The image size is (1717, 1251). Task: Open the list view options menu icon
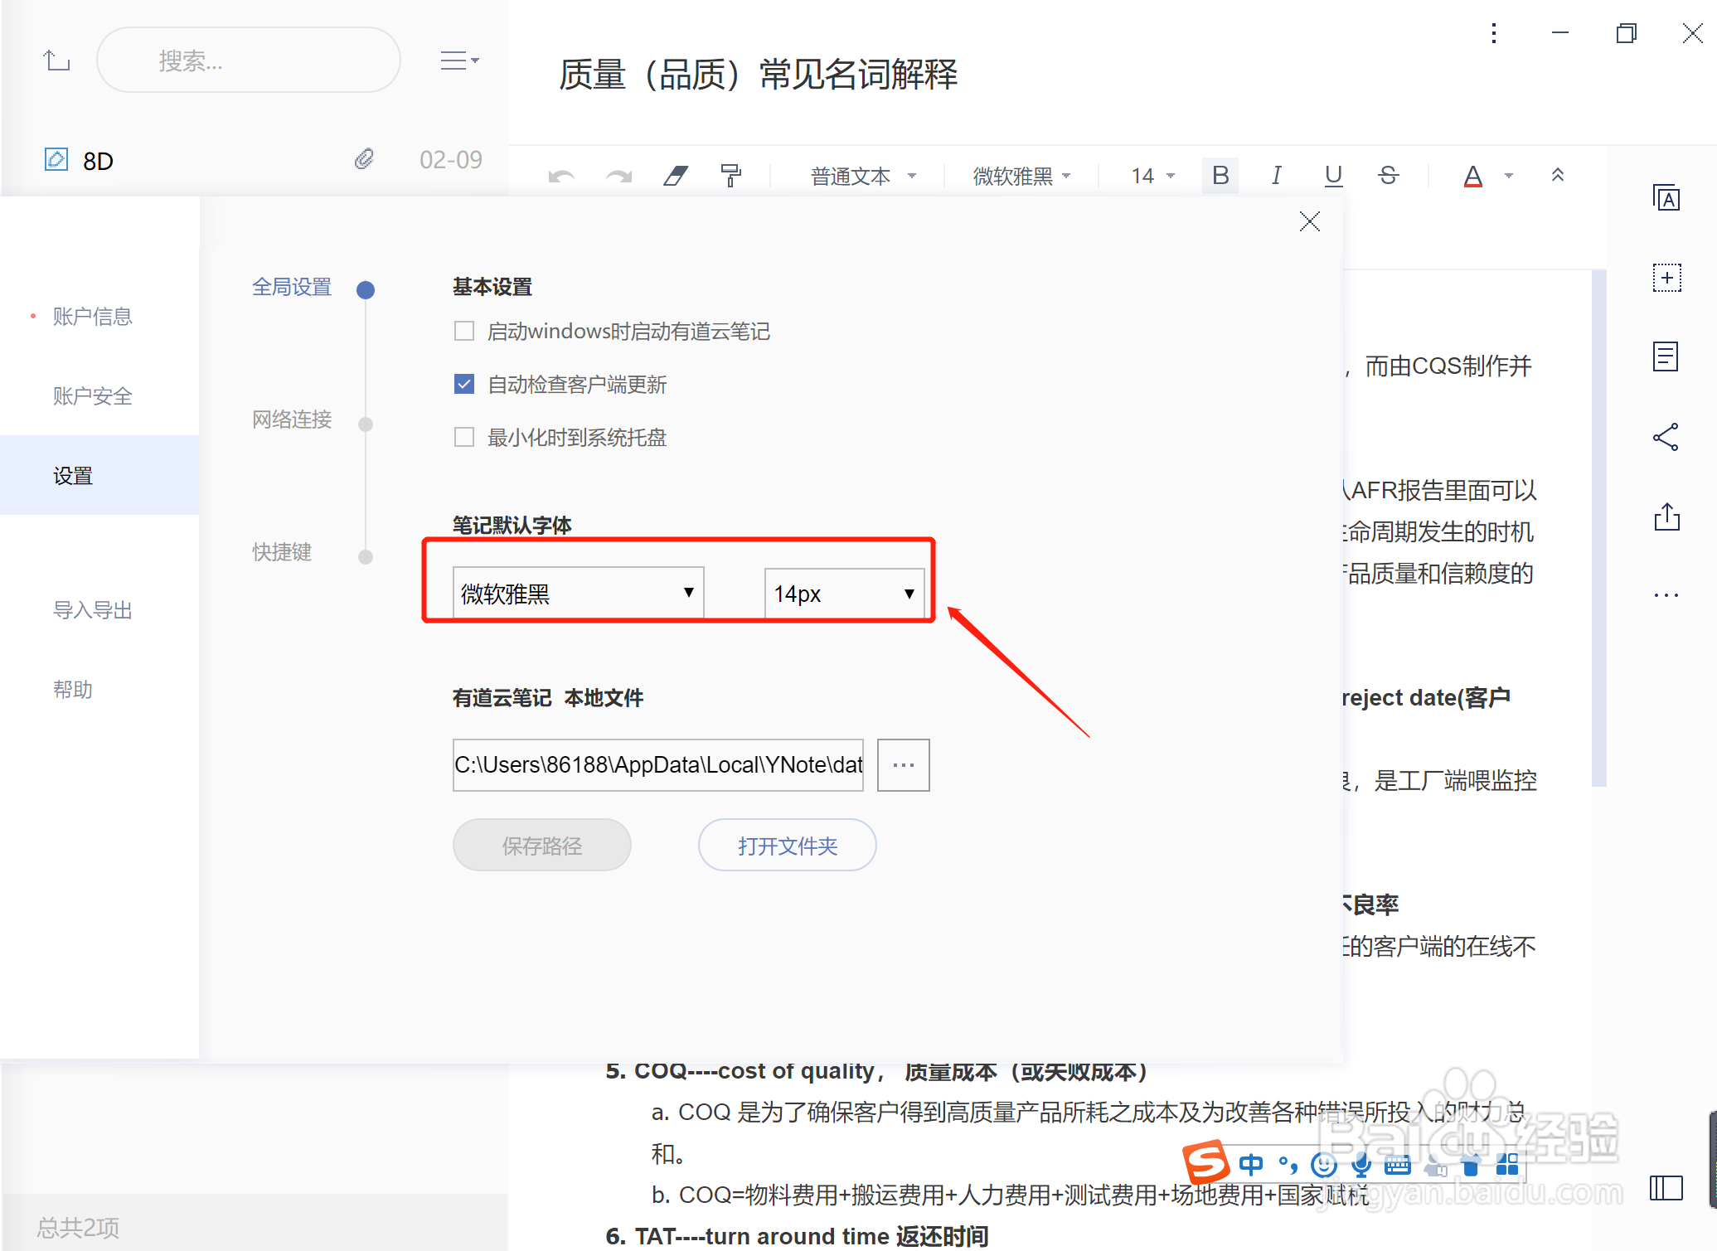coord(459,61)
